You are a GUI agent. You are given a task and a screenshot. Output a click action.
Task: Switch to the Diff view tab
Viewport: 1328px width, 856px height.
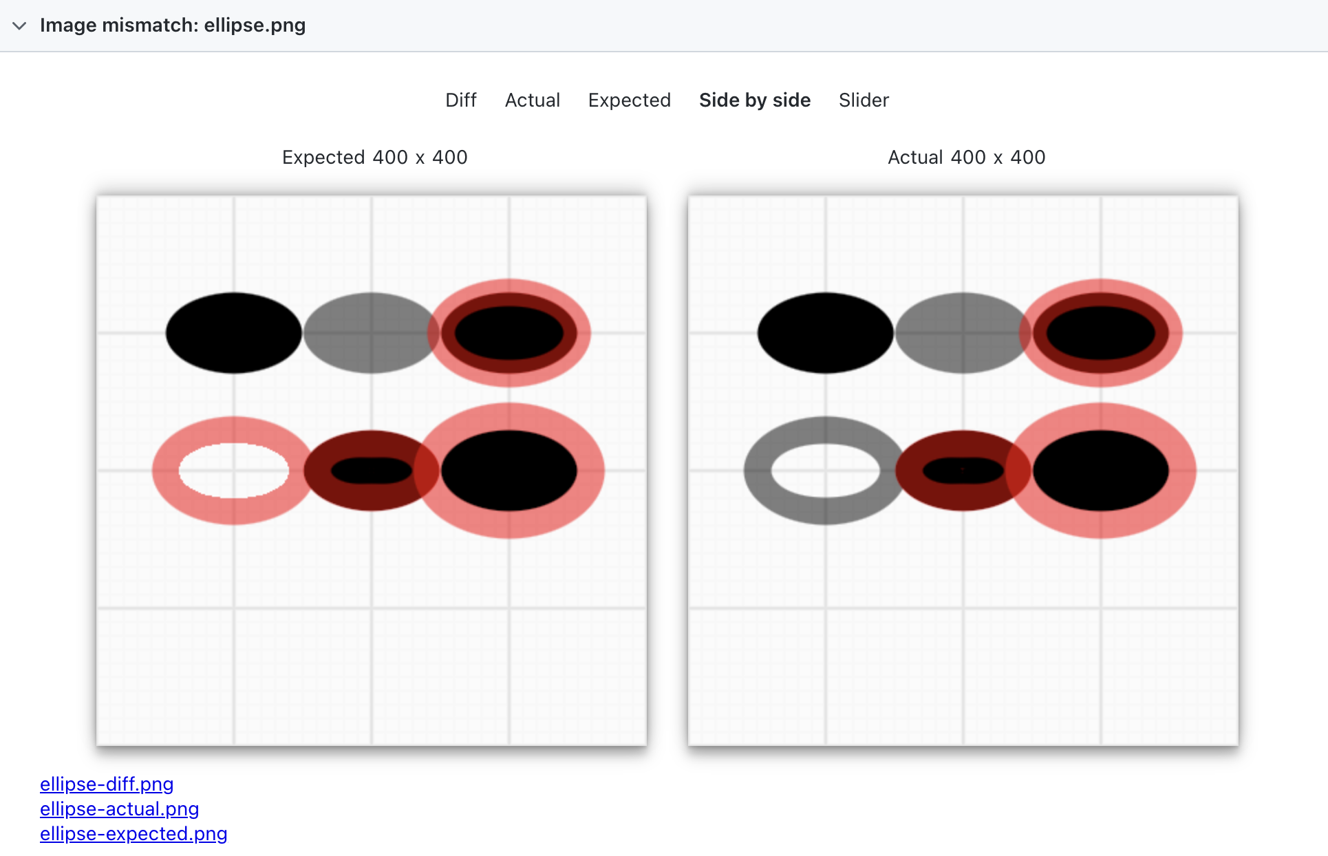(x=460, y=100)
